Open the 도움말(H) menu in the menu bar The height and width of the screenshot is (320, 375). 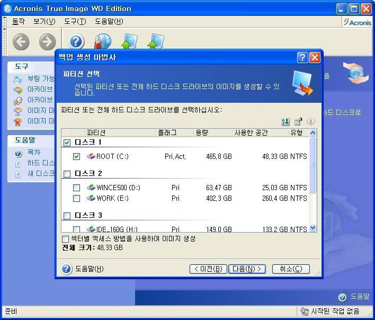109,22
